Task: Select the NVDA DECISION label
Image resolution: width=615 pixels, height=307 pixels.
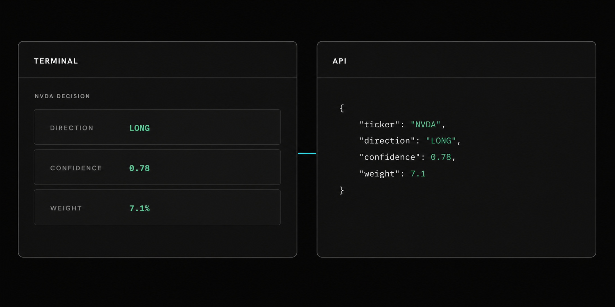Action: tap(62, 96)
